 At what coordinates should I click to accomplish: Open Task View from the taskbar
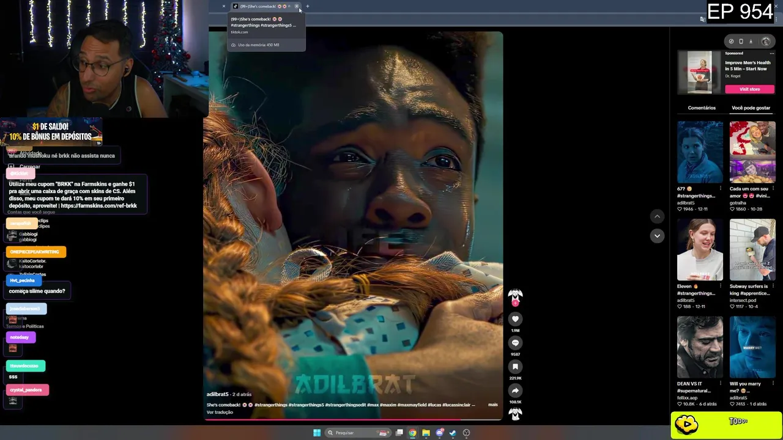click(x=399, y=433)
